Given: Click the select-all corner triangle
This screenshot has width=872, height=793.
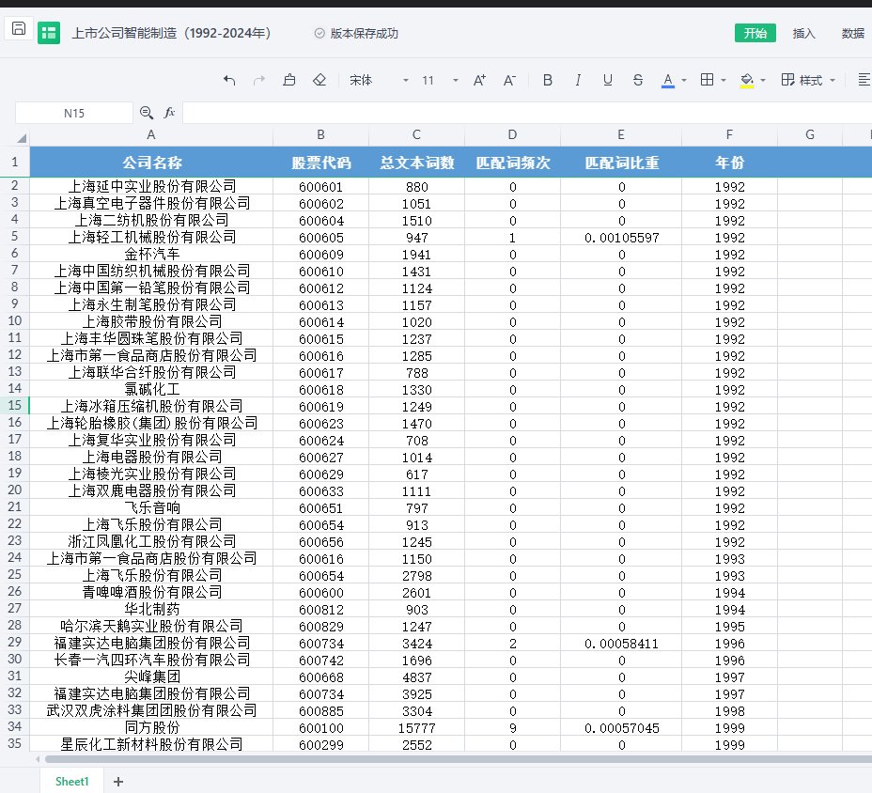Looking at the screenshot, I should point(21,137).
